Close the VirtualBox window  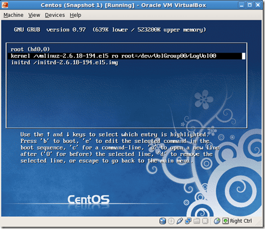click(258, 5)
